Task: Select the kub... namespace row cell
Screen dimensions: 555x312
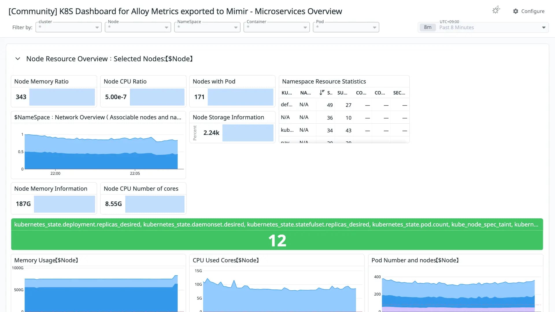Action: click(287, 130)
